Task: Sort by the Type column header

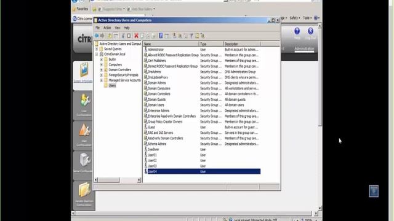Action: tap(211, 44)
